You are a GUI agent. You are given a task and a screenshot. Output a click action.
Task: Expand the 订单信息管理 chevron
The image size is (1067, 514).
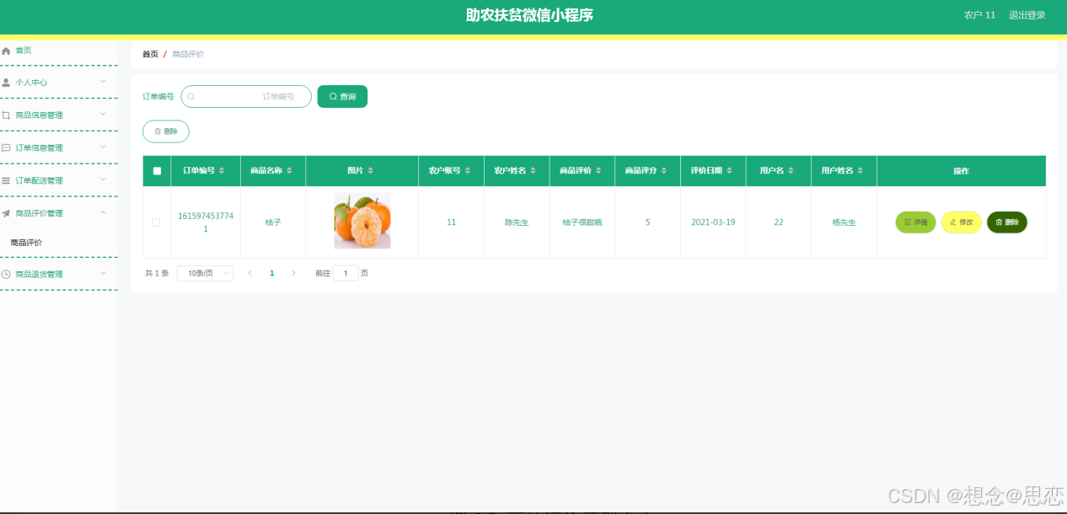(x=103, y=147)
